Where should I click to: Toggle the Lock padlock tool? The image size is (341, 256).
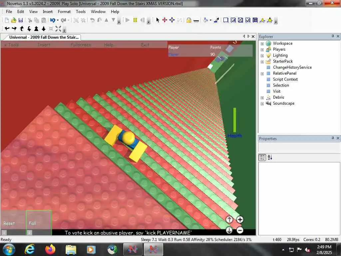188,20
